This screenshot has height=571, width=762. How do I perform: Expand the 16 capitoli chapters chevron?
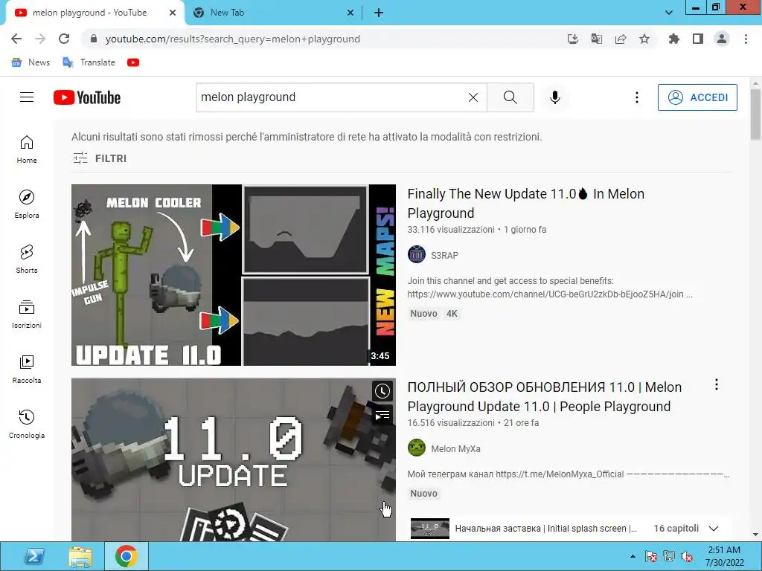[714, 529]
